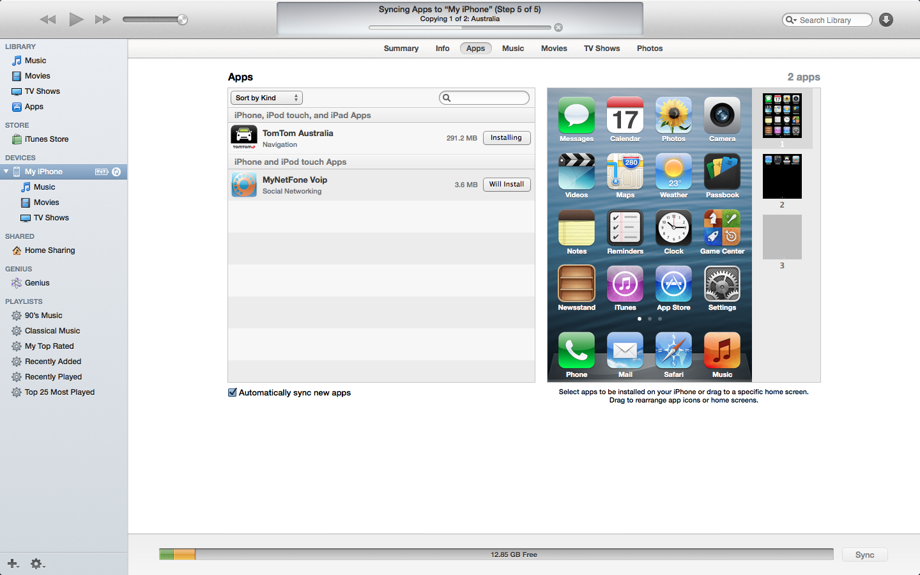Select empty home screen thumbnail 3

[782, 237]
